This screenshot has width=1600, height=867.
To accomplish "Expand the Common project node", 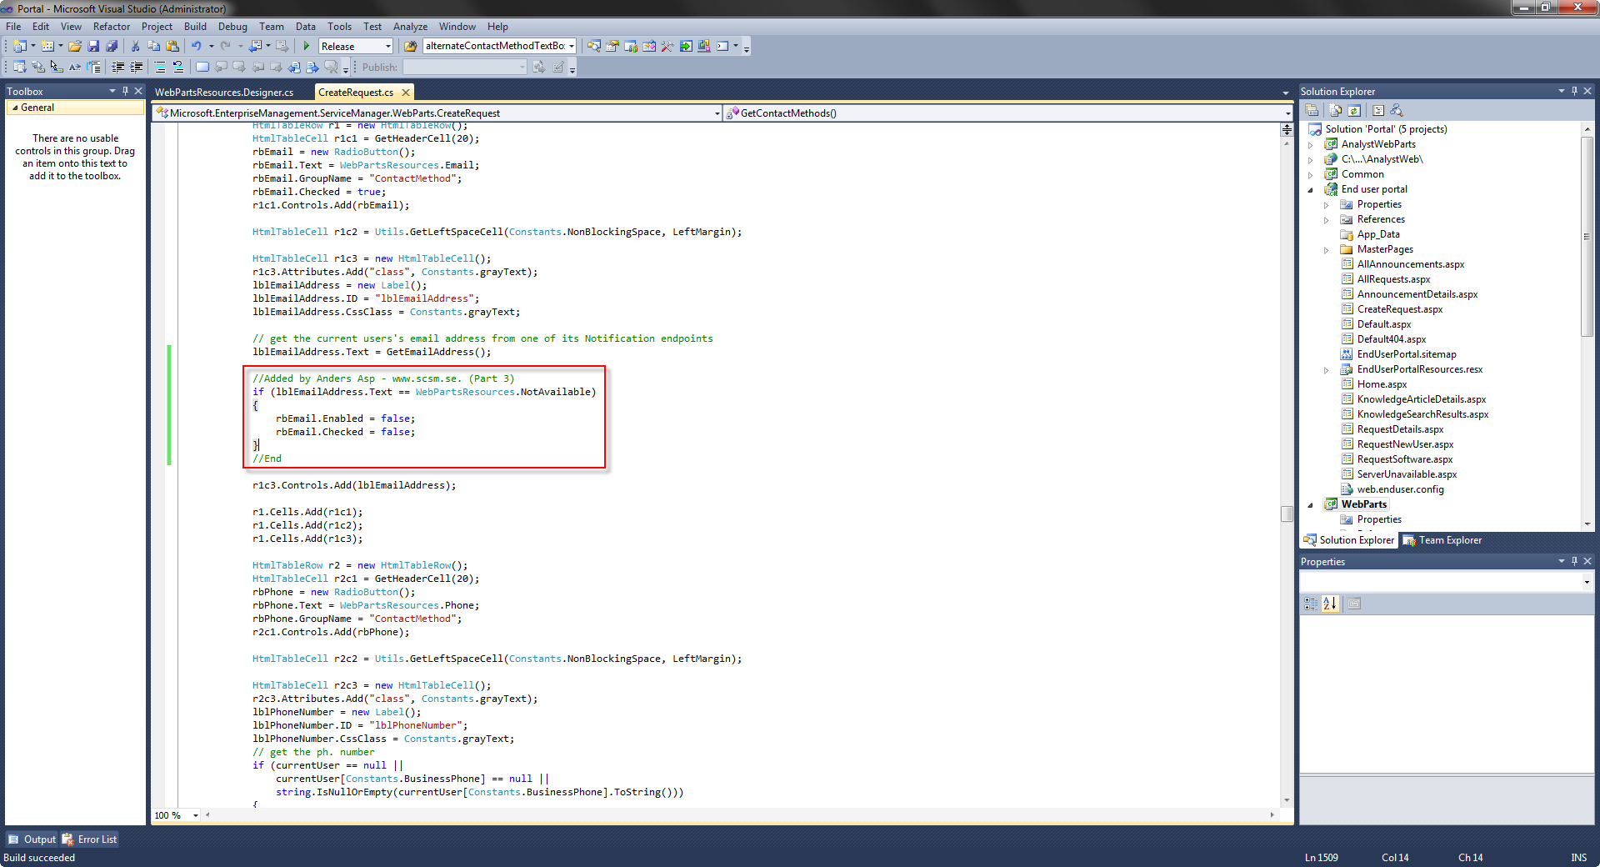I will pos(1310,174).
